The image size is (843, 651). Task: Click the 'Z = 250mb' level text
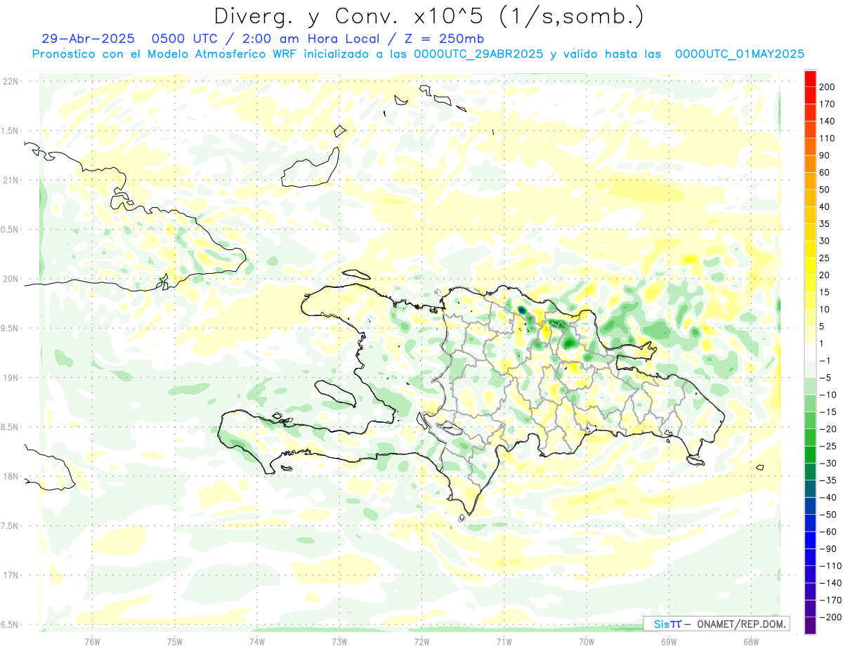point(444,39)
